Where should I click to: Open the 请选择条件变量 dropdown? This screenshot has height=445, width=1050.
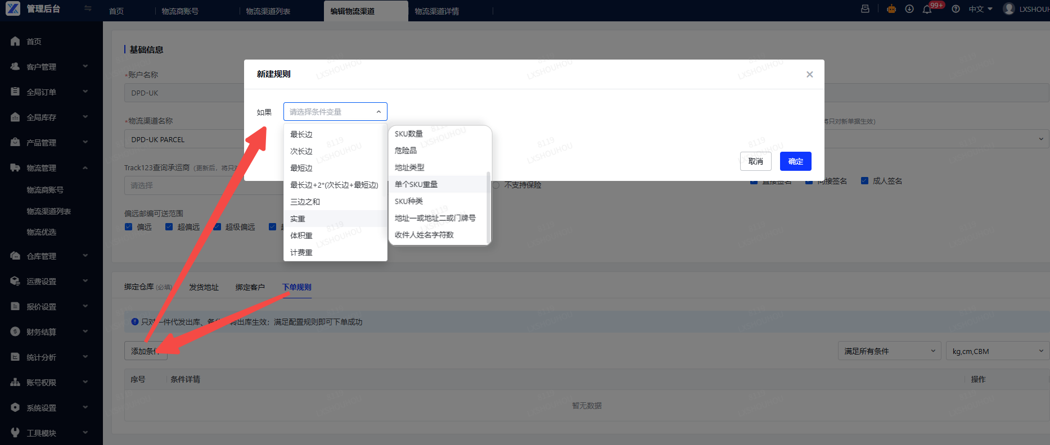335,112
